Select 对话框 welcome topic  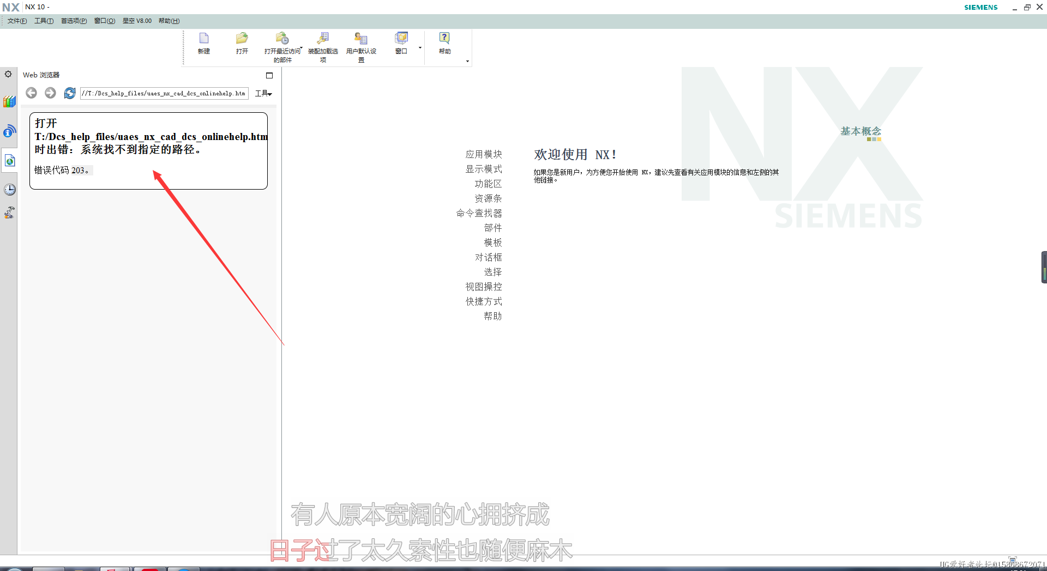point(488,257)
